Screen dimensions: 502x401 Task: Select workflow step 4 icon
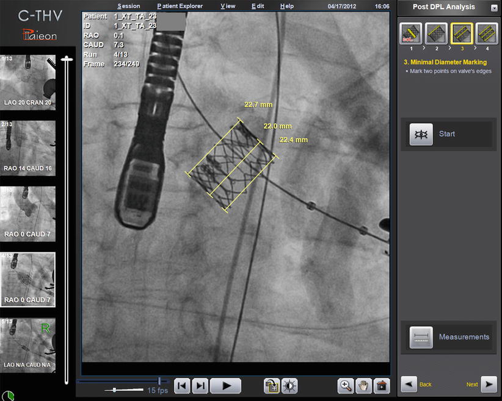486,34
